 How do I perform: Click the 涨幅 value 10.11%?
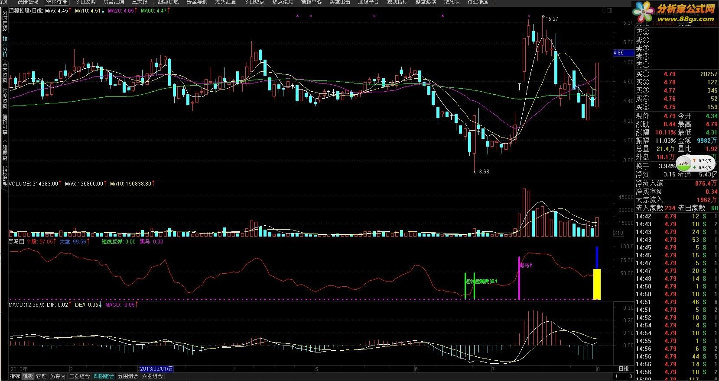(x=667, y=133)
